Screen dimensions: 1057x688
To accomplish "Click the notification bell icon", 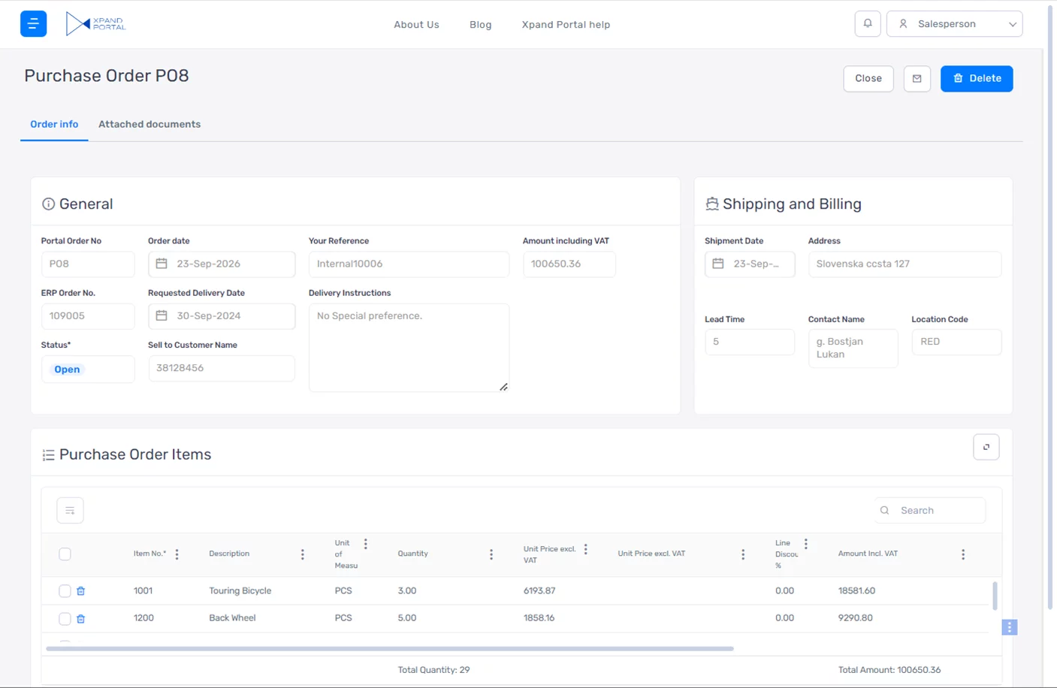I will tap(867, 24).
